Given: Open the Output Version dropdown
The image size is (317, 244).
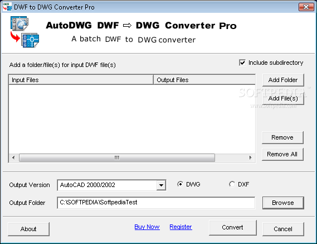Looking at the screenshot, I should click(161, 185).
